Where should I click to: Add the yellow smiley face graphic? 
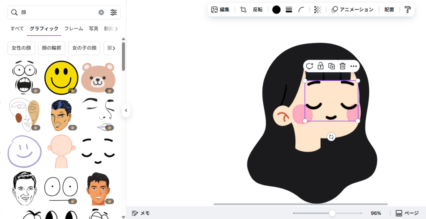point(61,77)
